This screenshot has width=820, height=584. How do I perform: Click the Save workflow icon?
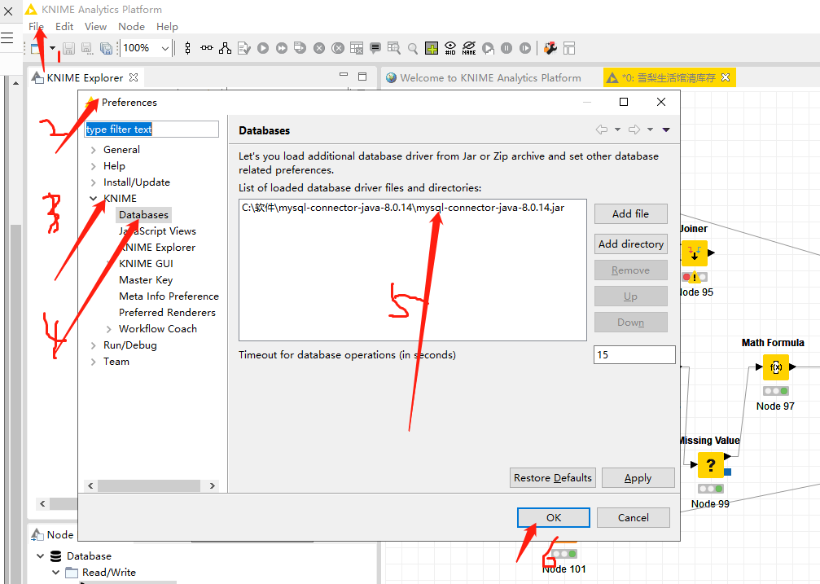[x=69, y=49]
